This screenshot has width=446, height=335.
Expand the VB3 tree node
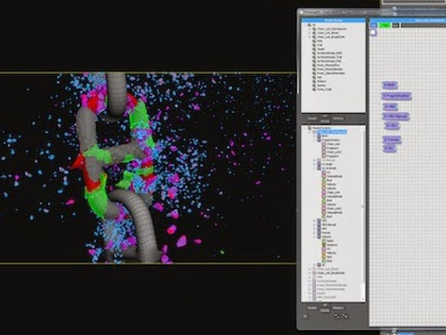click(314, 228)
